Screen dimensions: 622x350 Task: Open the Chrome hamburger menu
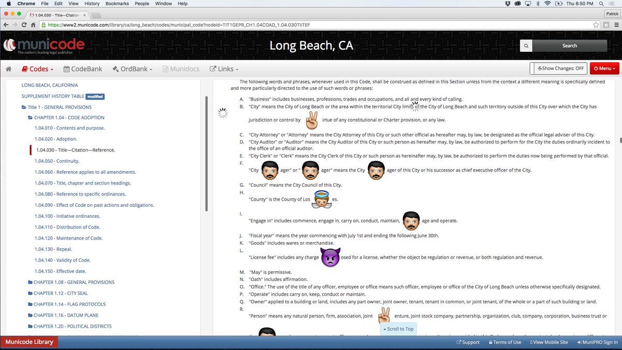tap(615, 24)
